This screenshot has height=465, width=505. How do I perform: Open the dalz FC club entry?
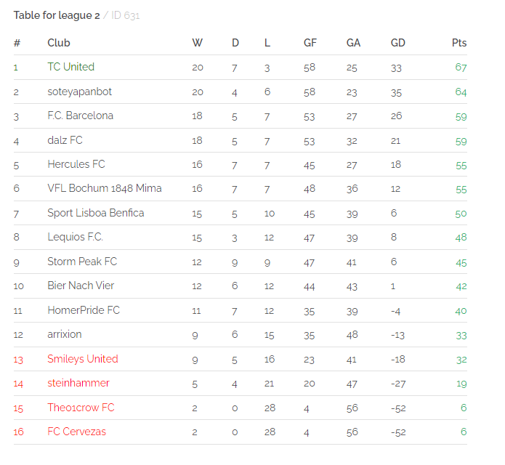(65, 140)
